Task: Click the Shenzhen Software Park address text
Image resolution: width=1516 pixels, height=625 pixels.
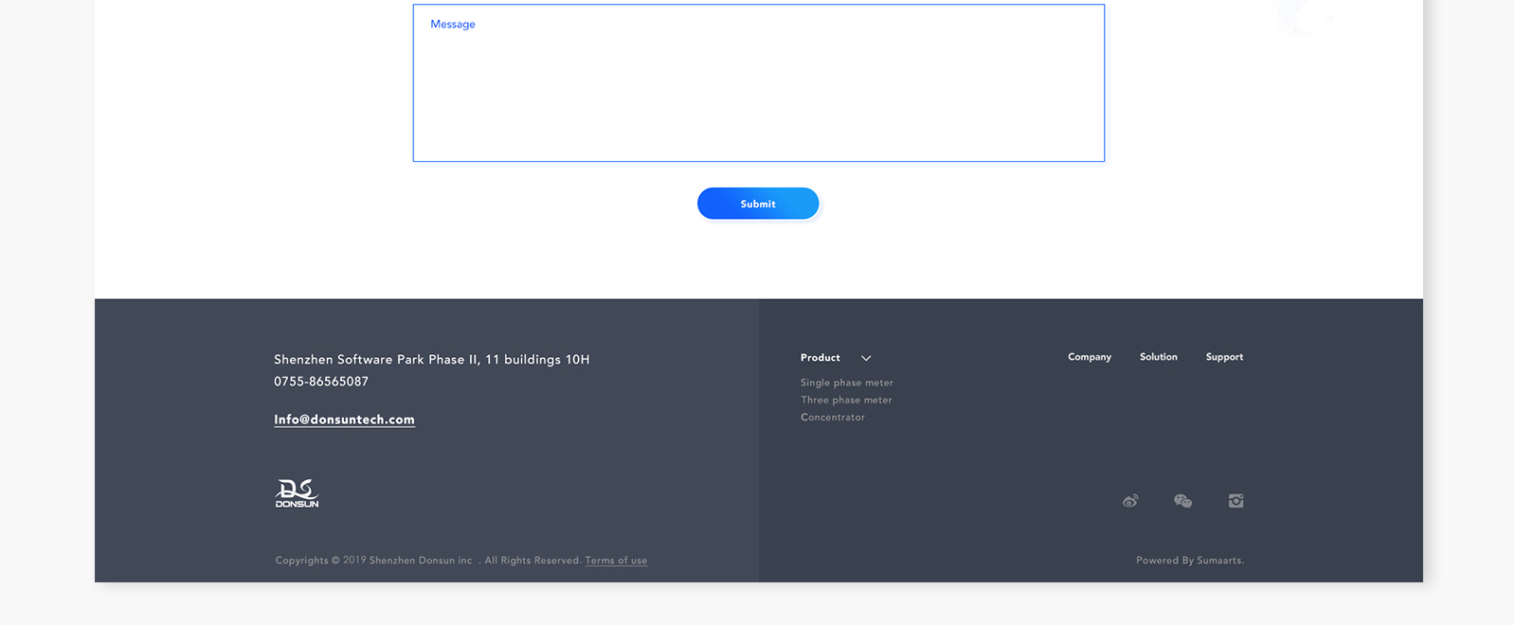Action: pos(431,360)
